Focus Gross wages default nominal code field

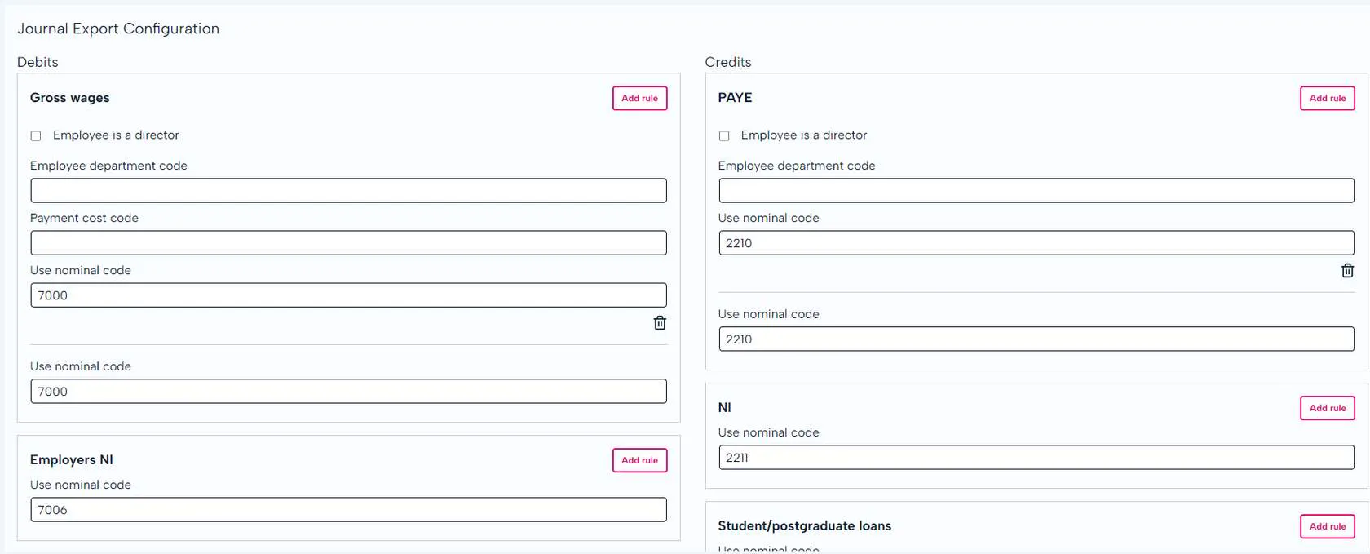(x=348, y=392)
